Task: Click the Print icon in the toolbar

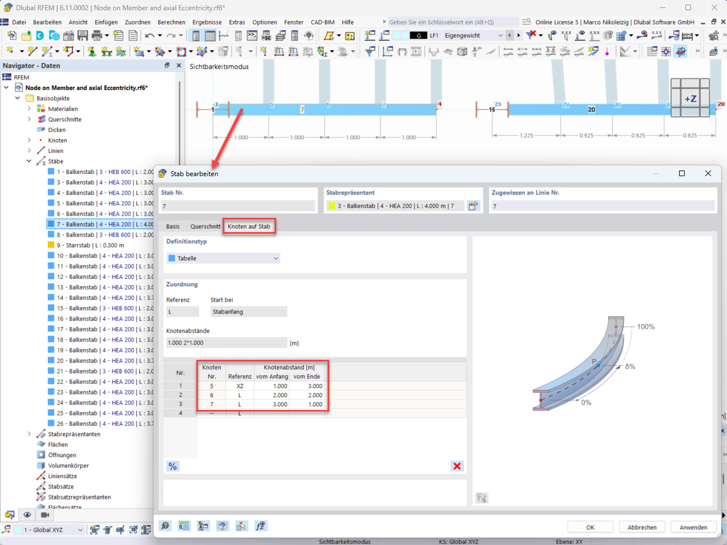Action: (96, 35)
